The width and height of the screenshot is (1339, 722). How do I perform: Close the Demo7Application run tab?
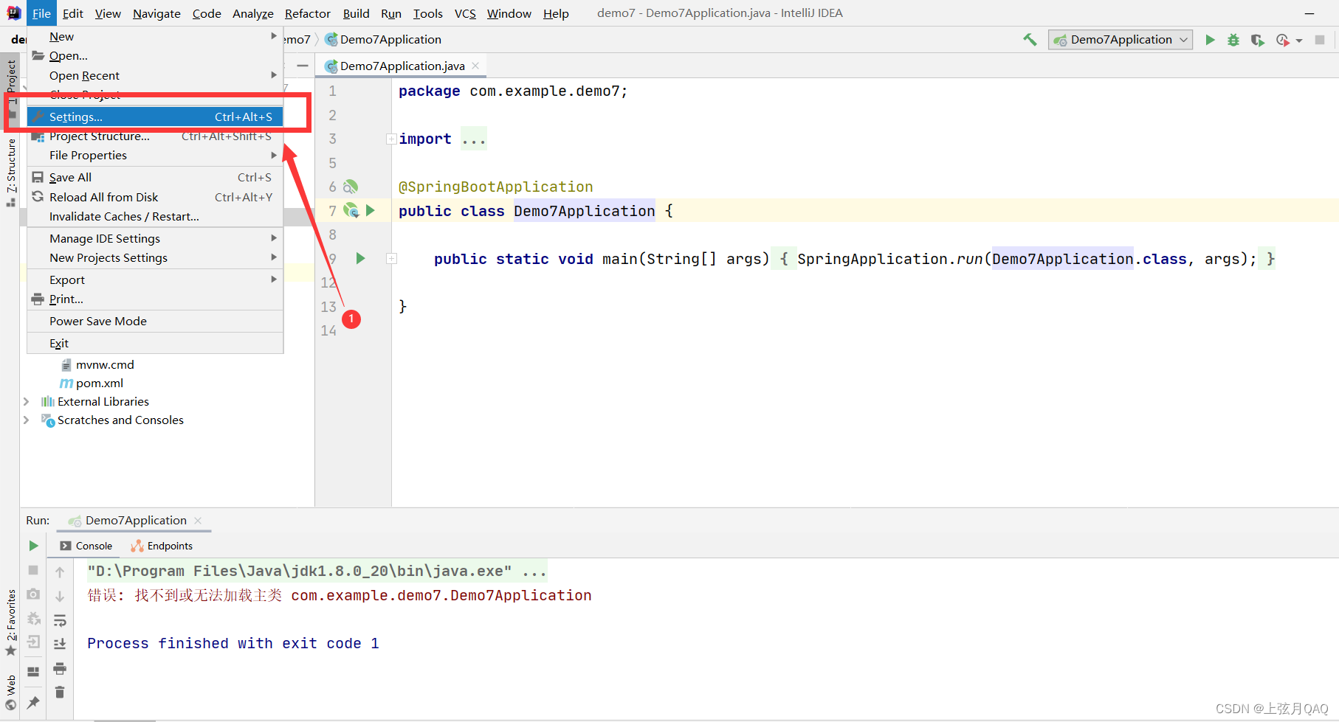pyautogui.click(x=198, y=521)
